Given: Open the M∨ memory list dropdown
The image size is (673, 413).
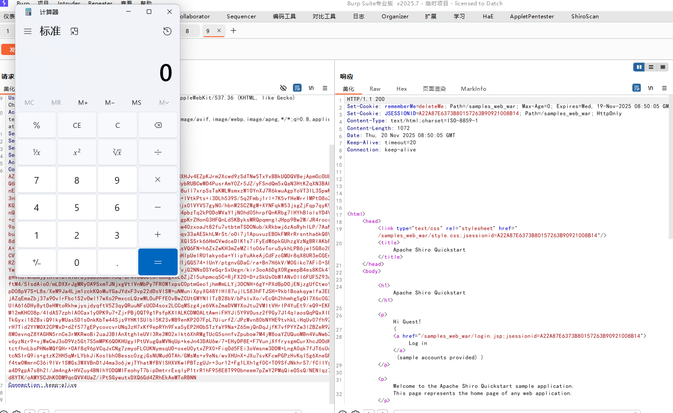Looking at the screenshot, I should tap(164, 103).
